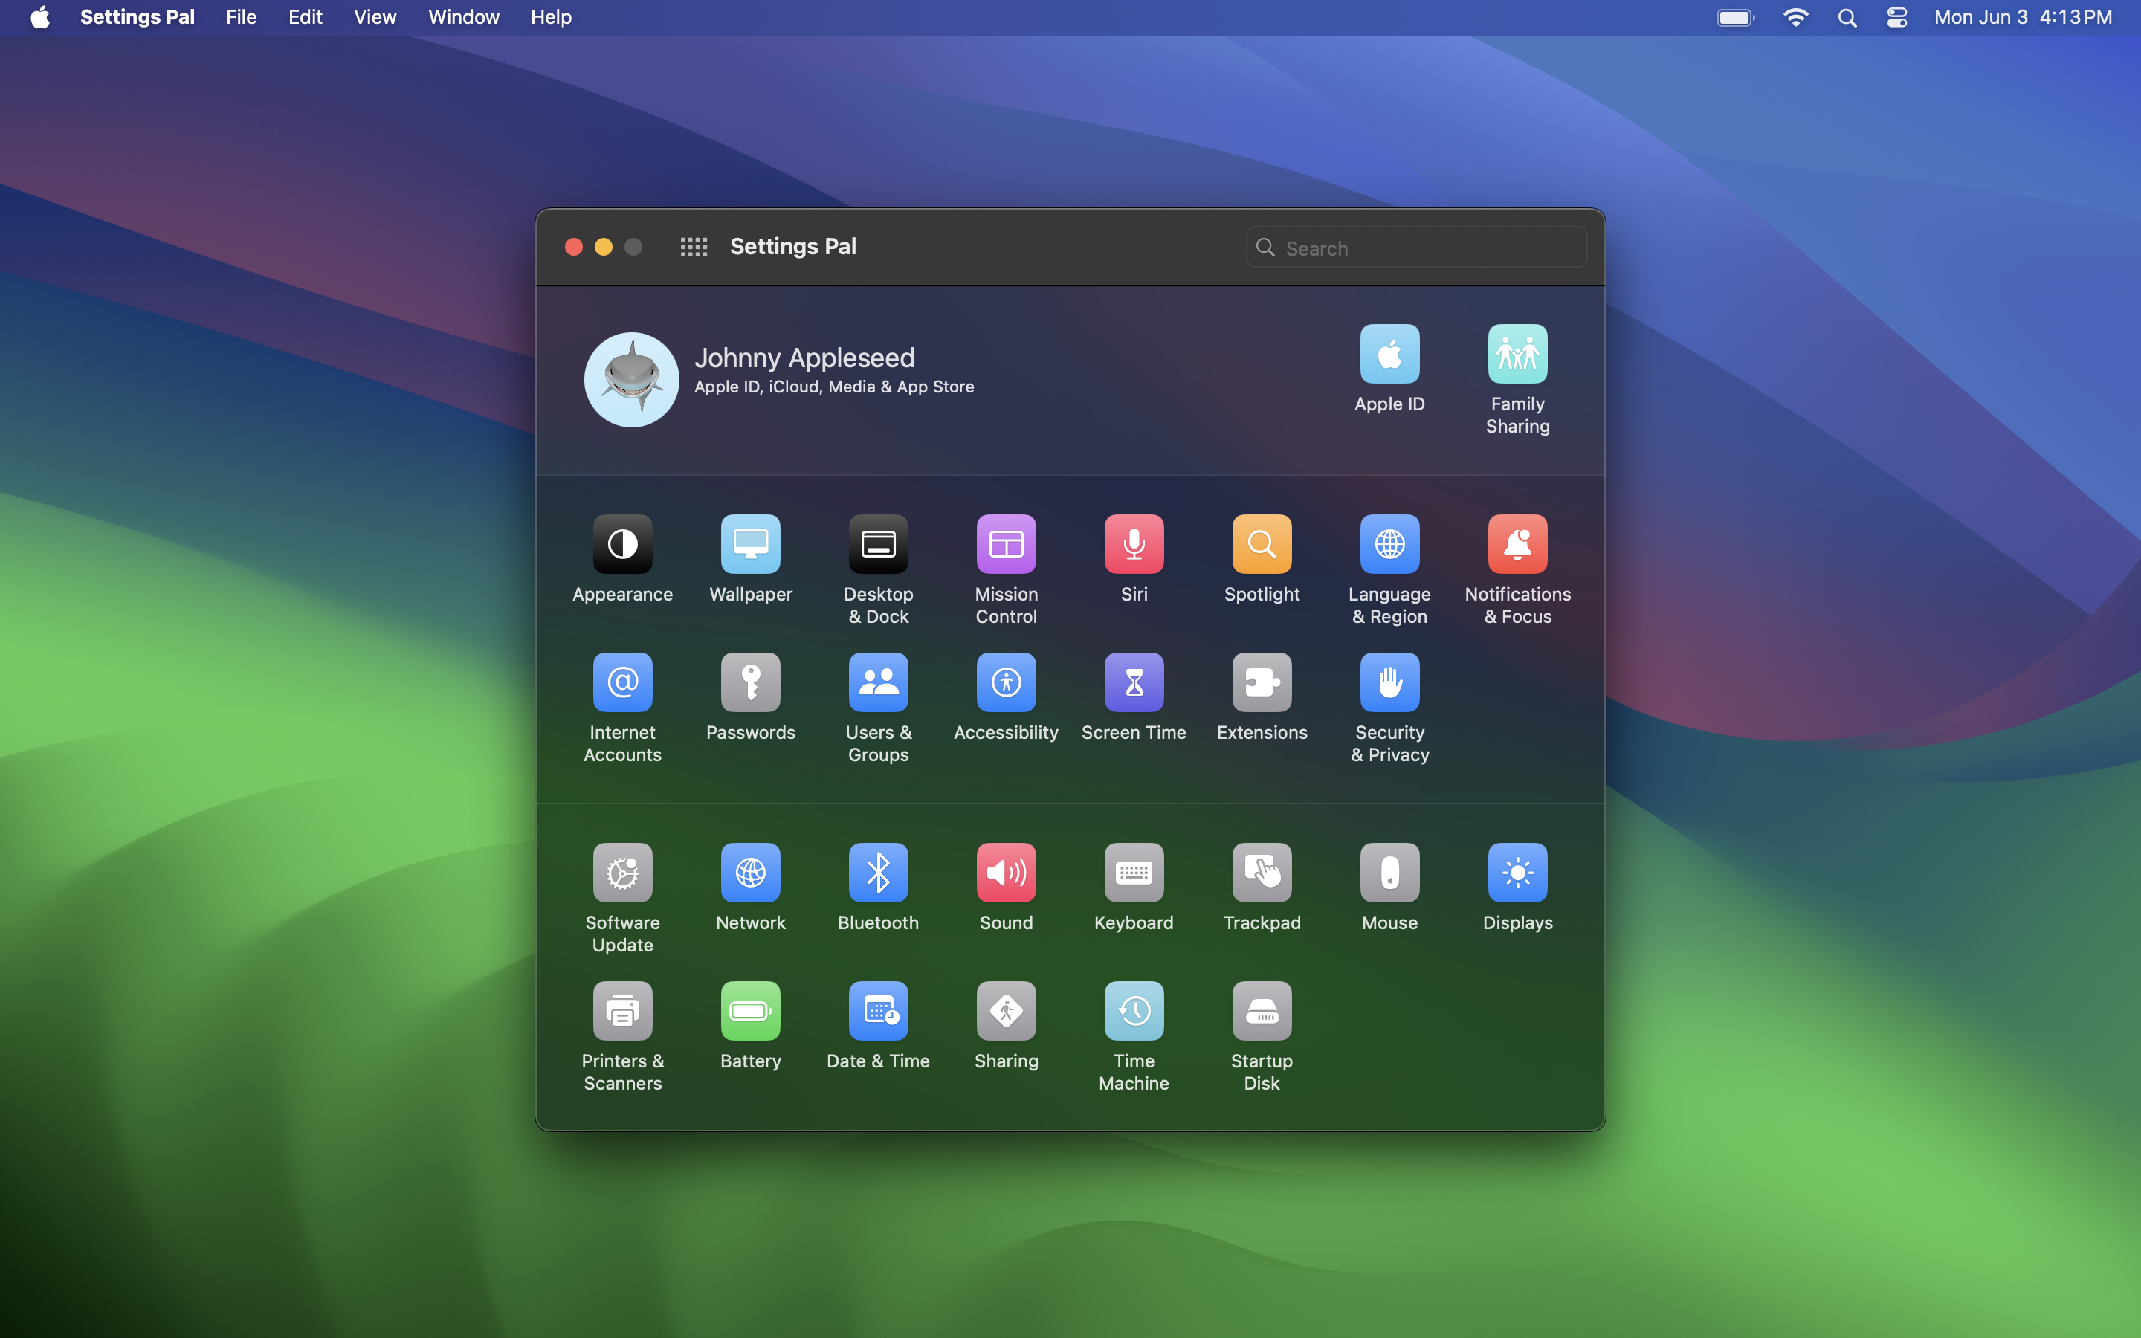Open Time Machine preferences
The height and width of the screenshot is (1338, 2141).
[x=1133, y=1011]
